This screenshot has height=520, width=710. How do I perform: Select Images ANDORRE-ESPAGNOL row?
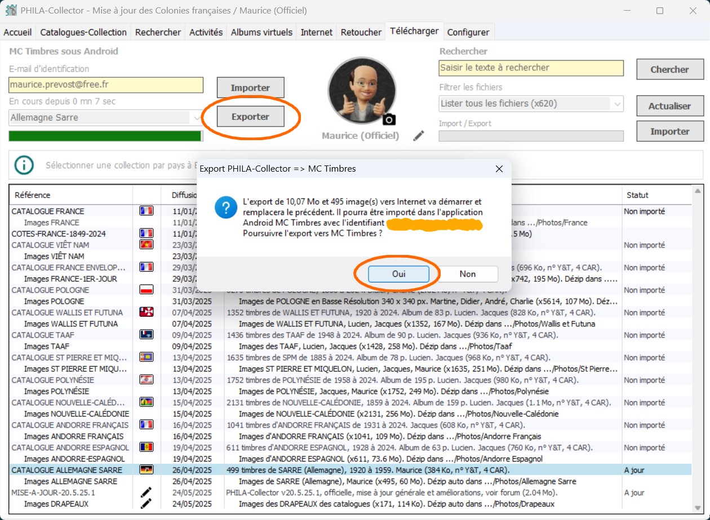pos(351,459)
